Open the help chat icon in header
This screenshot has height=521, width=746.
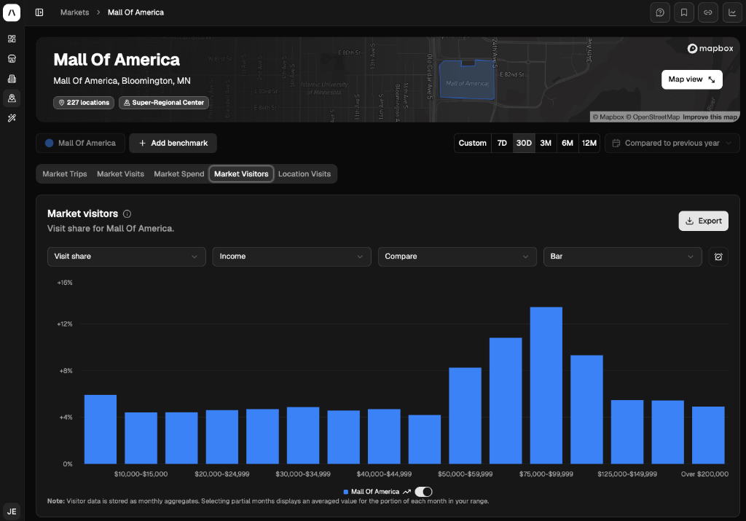(x=660, y=12)
